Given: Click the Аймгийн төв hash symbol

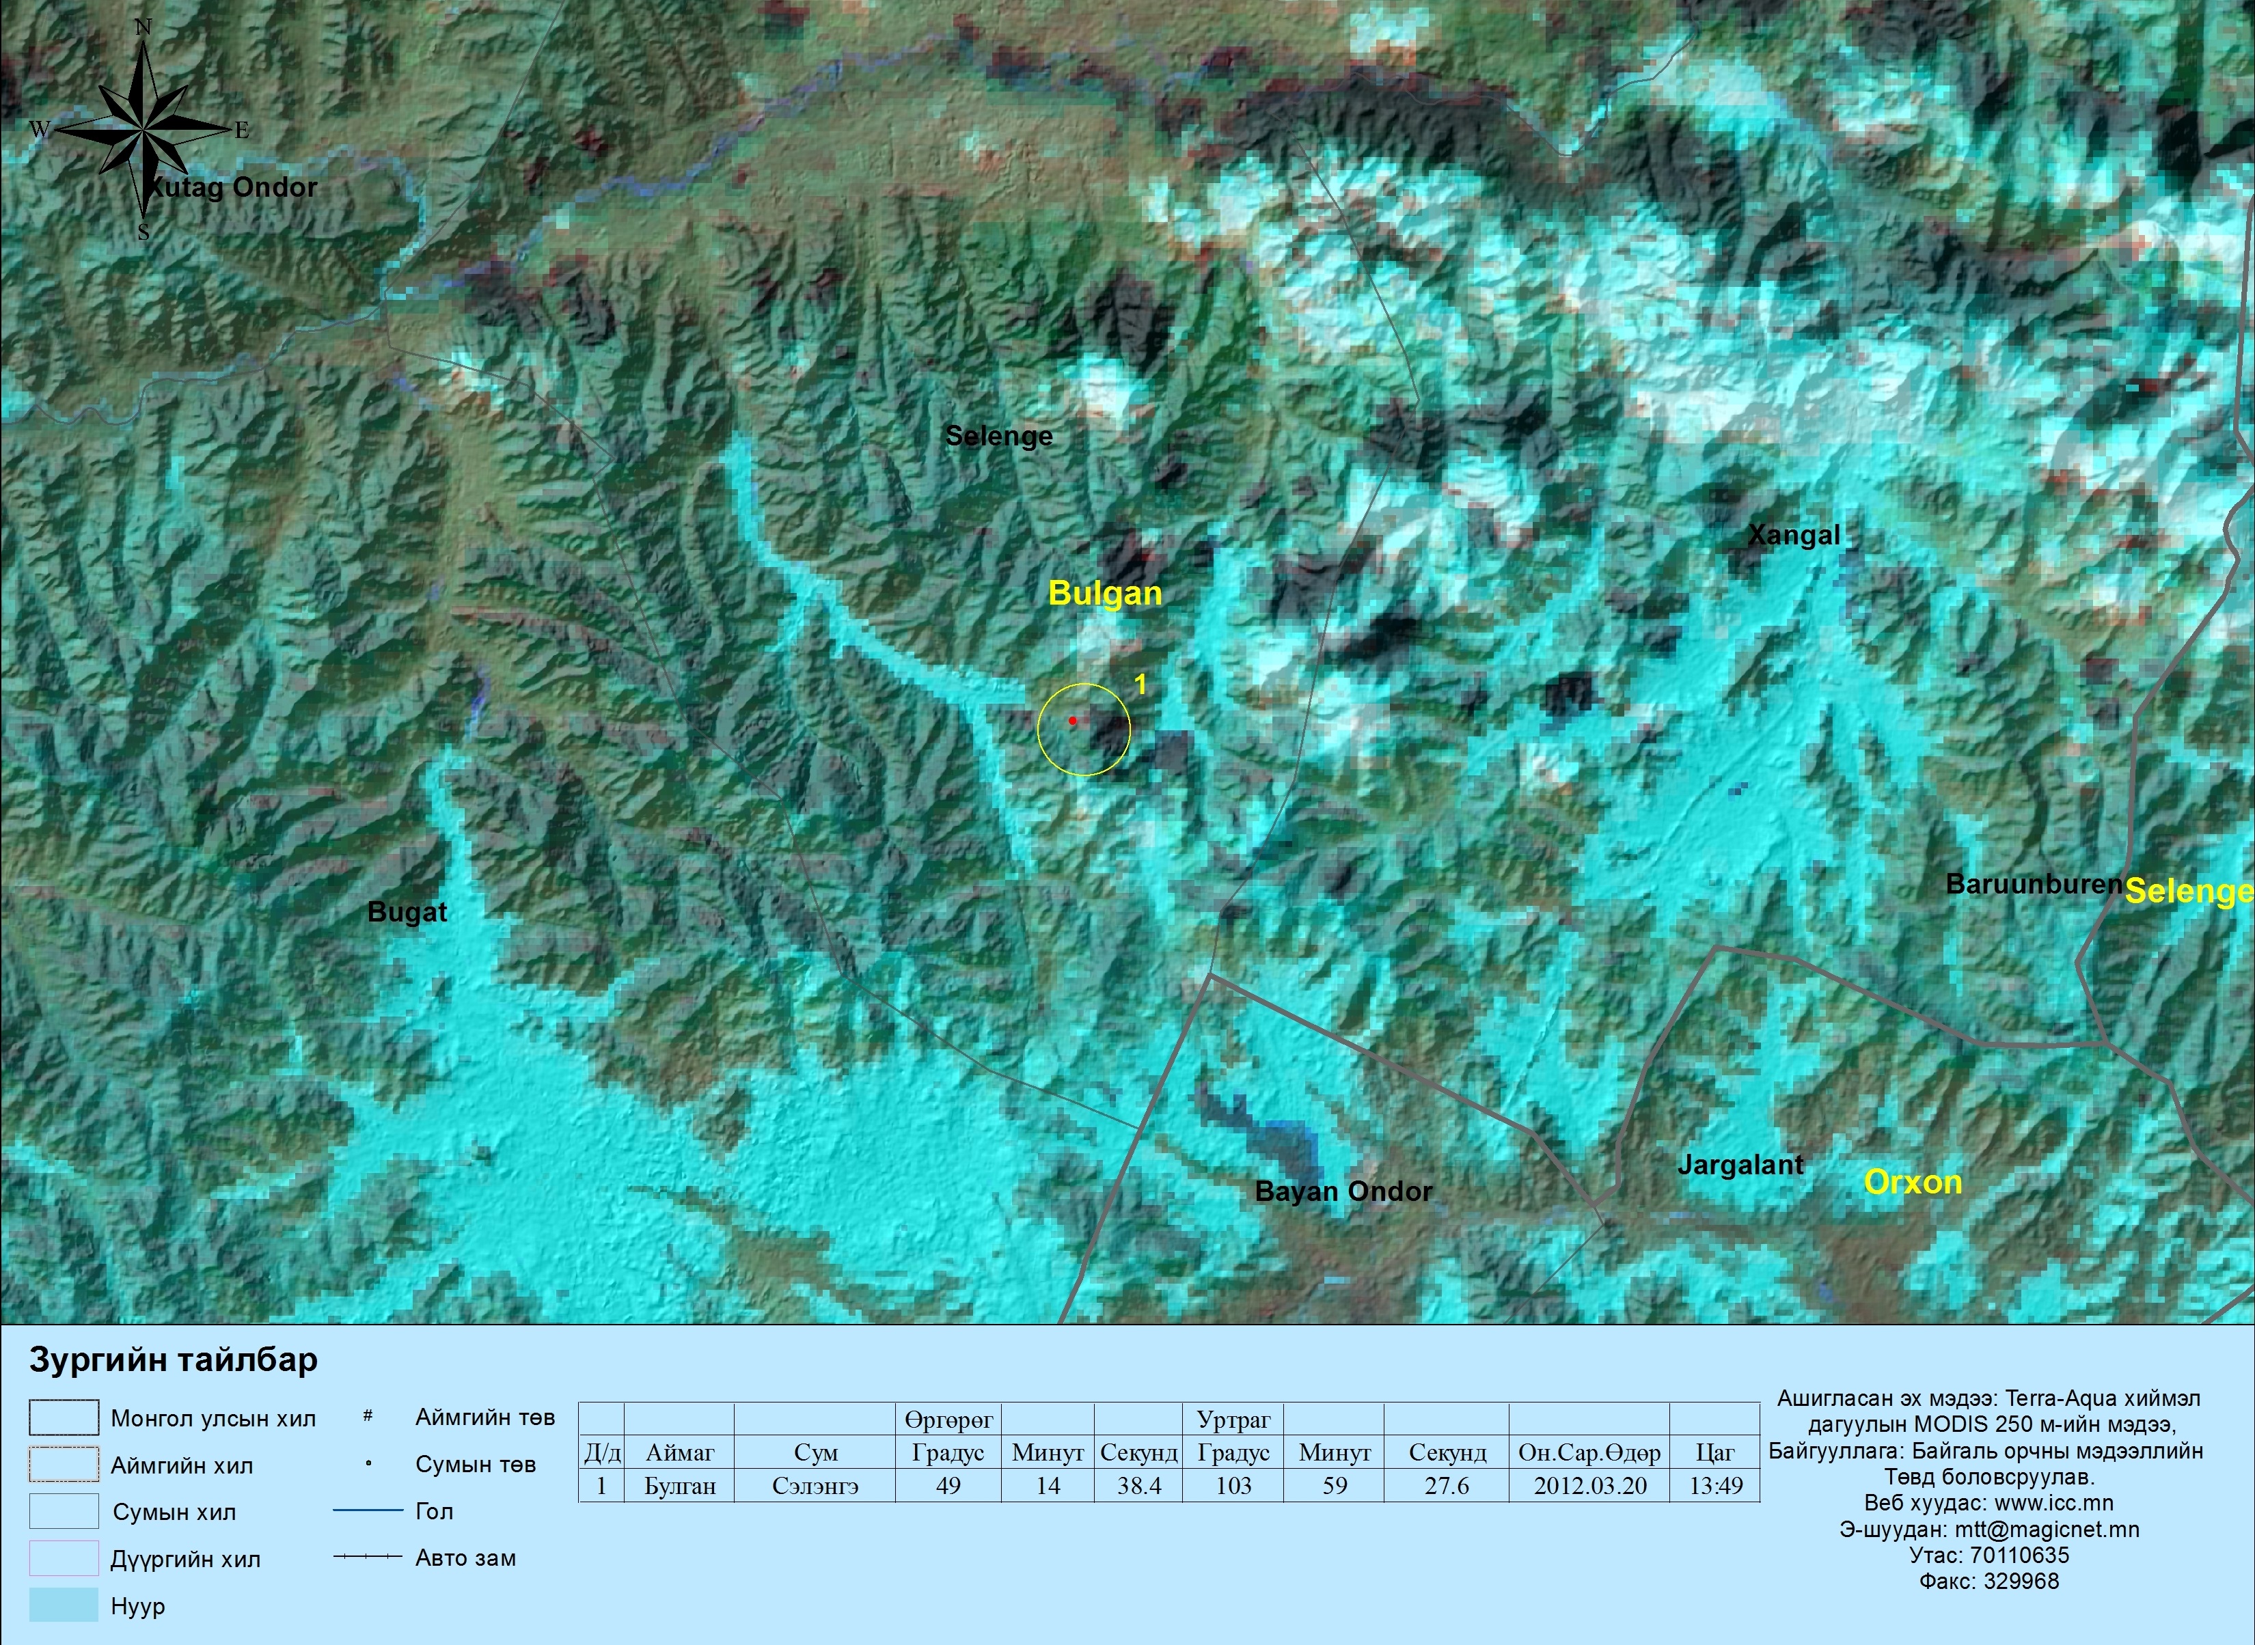Looking at the screenshot, I should click(x=368, y=1416).
